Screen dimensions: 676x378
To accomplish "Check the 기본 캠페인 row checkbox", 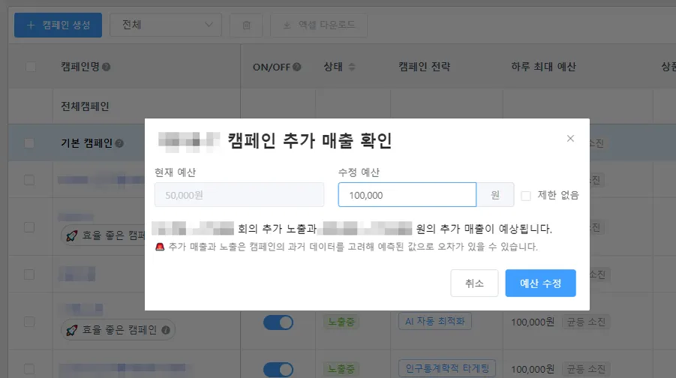I will click(x=29, y=143).
